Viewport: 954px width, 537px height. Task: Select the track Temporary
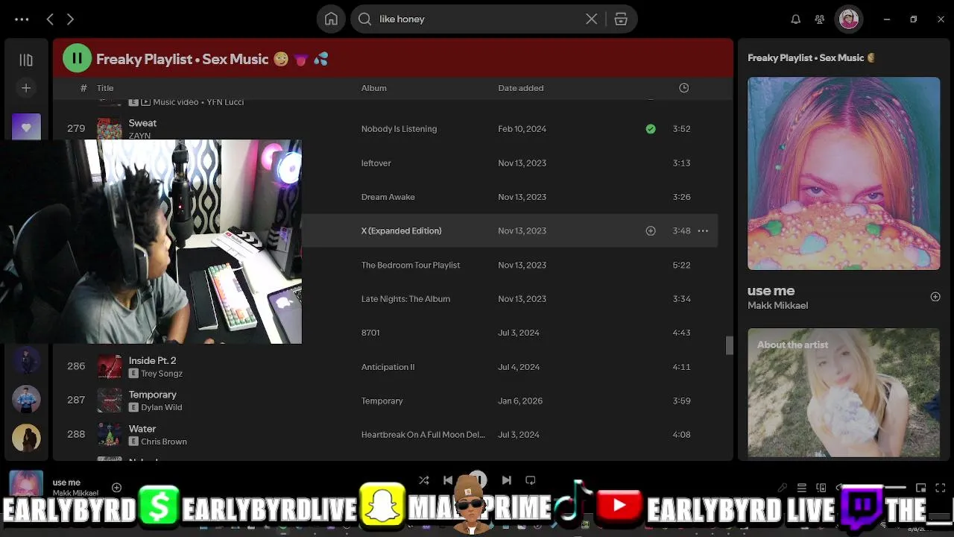pyautogui.click(x=153, y=395)
